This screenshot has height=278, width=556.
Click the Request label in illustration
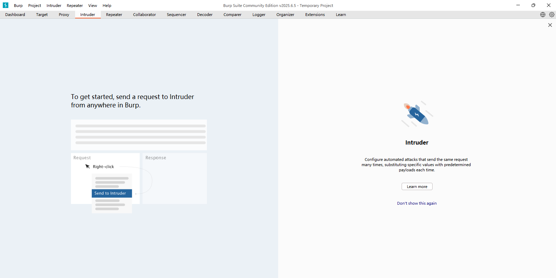tap(82, 158)
